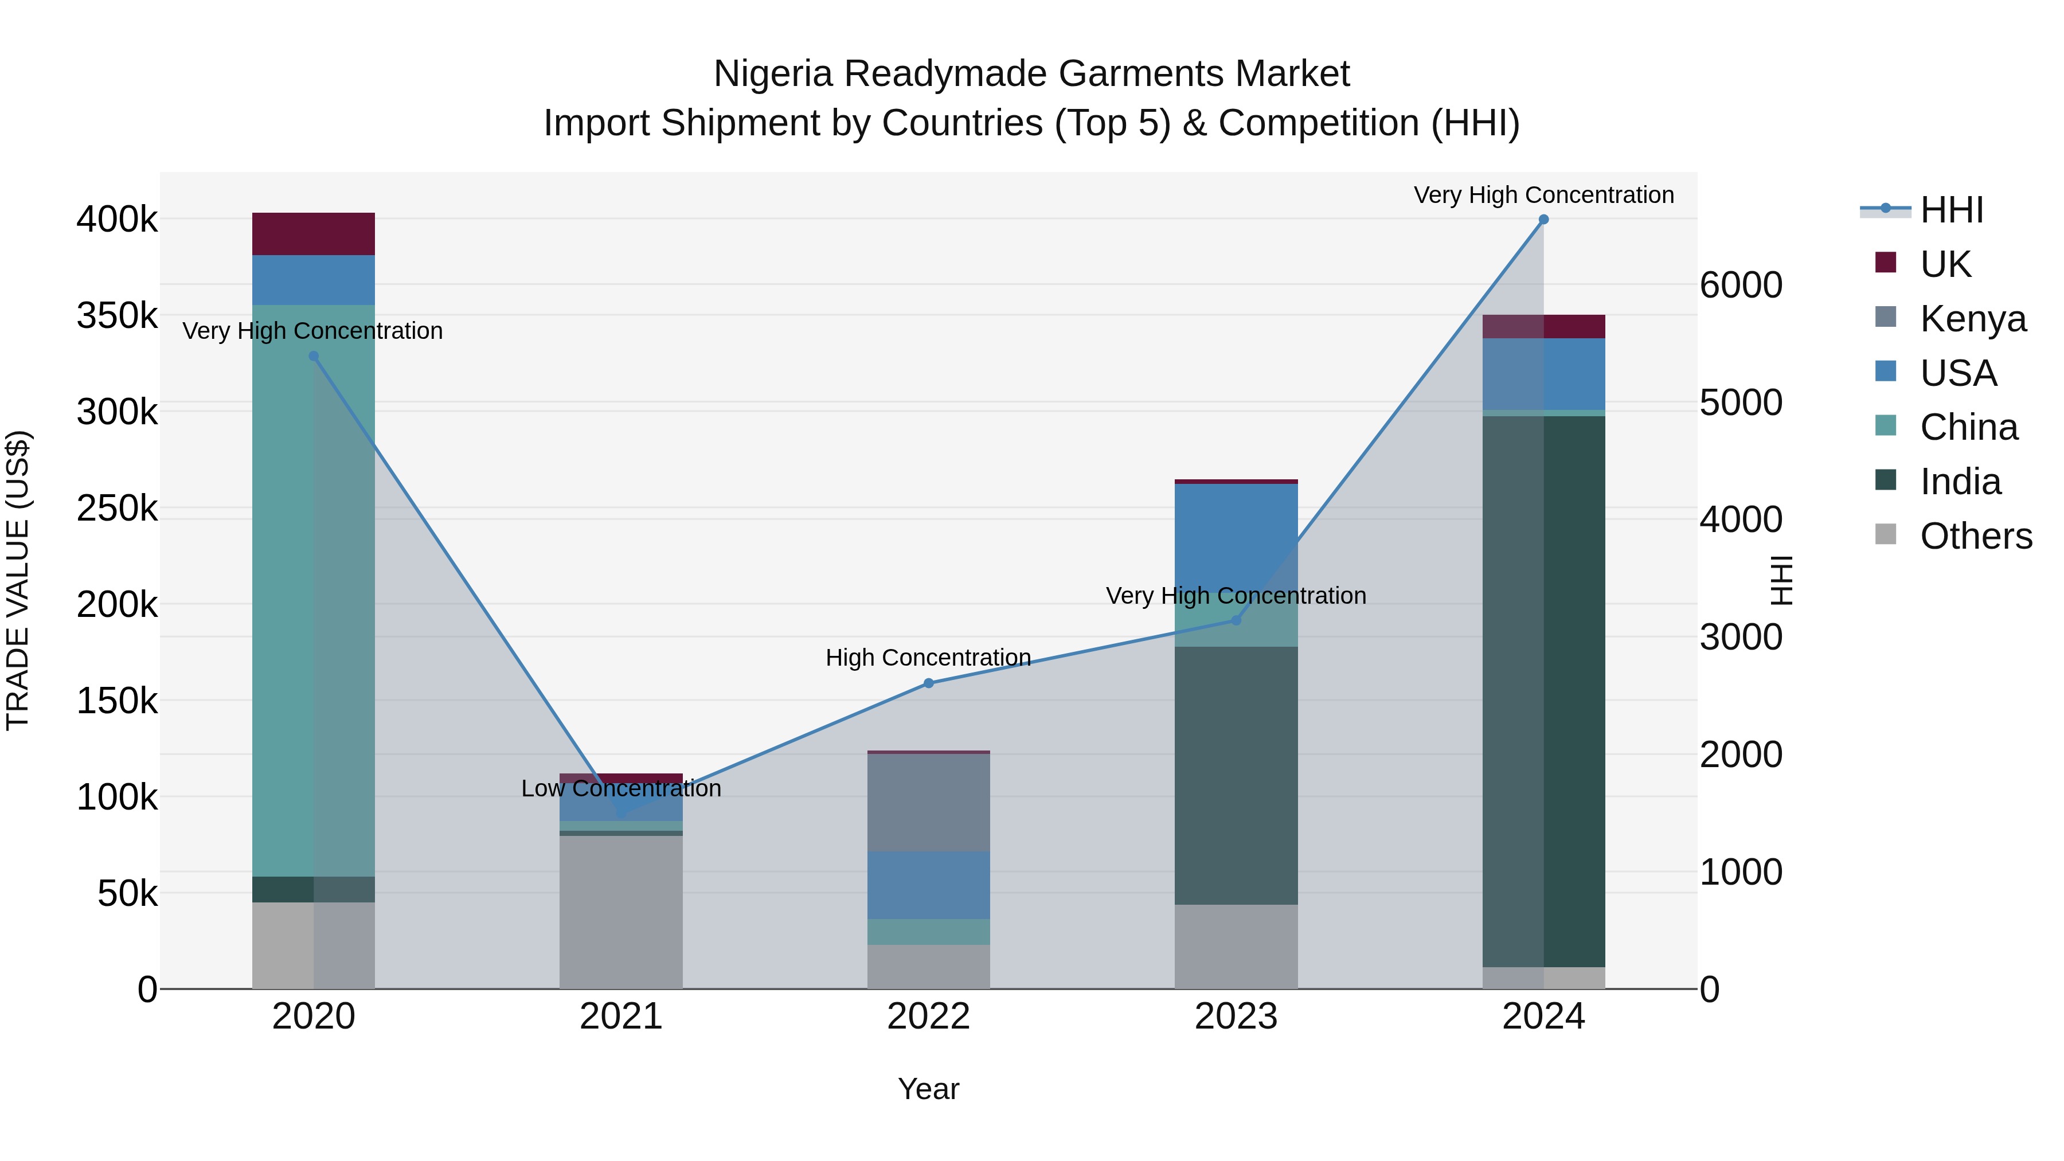Viewport: 2064px width, 1161px height.
Task: Click the 50k left axis tick label
Action: coord(127,893)
